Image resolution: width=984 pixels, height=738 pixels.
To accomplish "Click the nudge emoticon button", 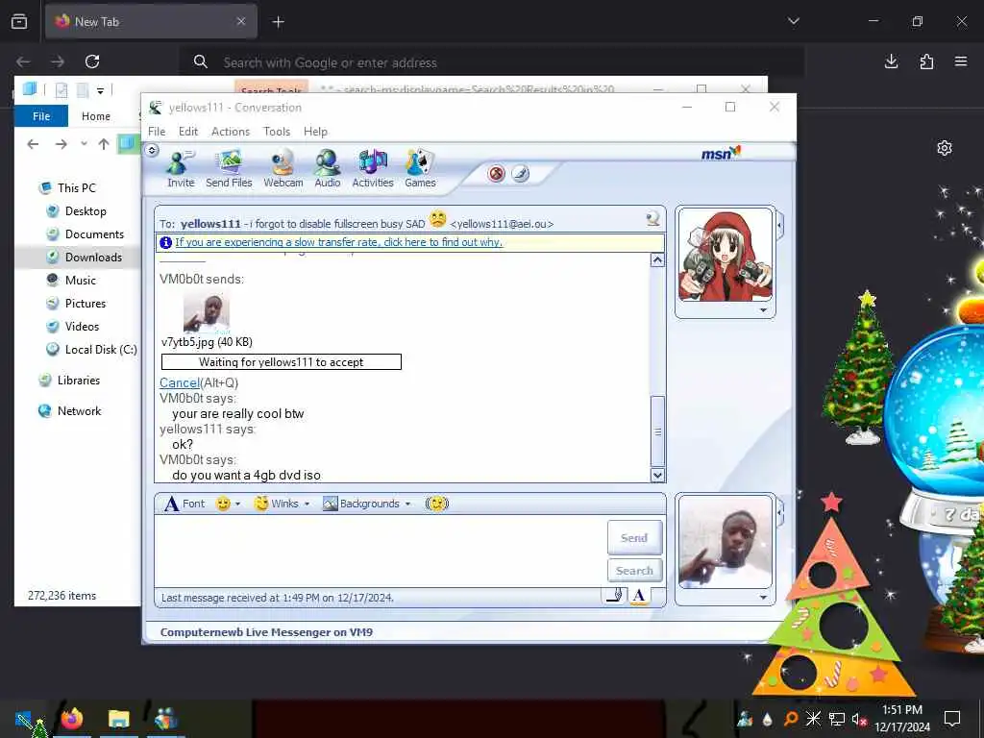I will coord(437,504).
